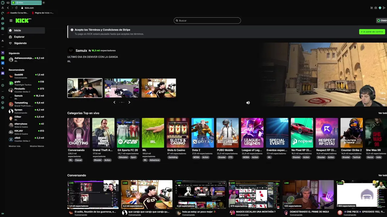
Task: Open the League of Legends category
Action: pyautogui.click(x=252, y=133)
